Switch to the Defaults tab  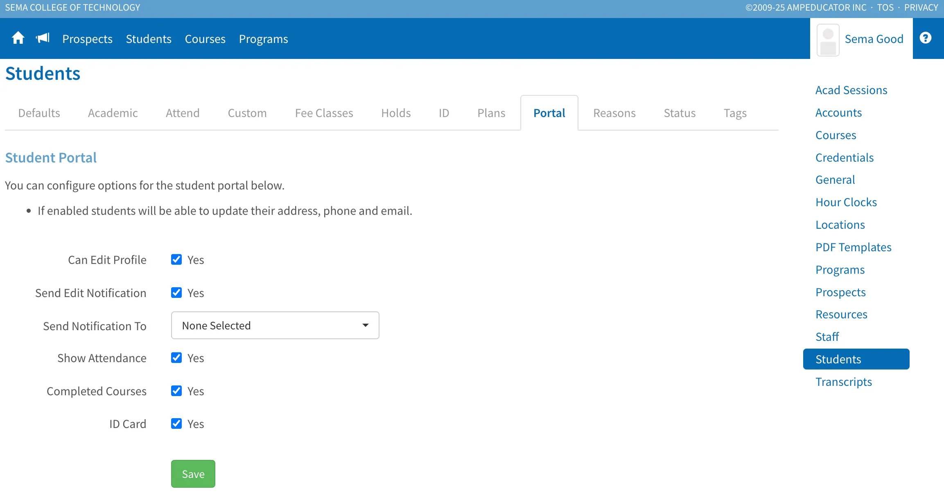coord(39,113)
